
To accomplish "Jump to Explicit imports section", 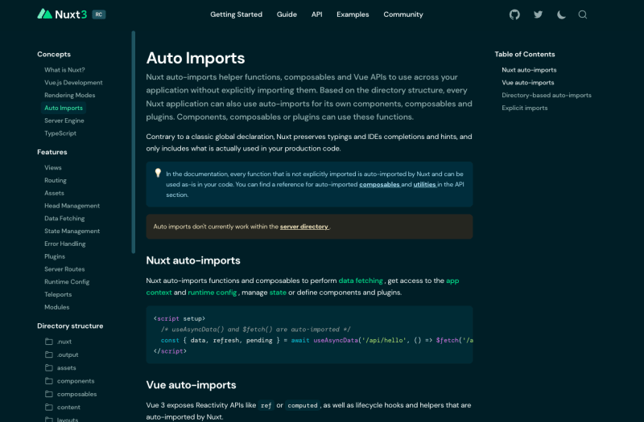I will [525, 108].
